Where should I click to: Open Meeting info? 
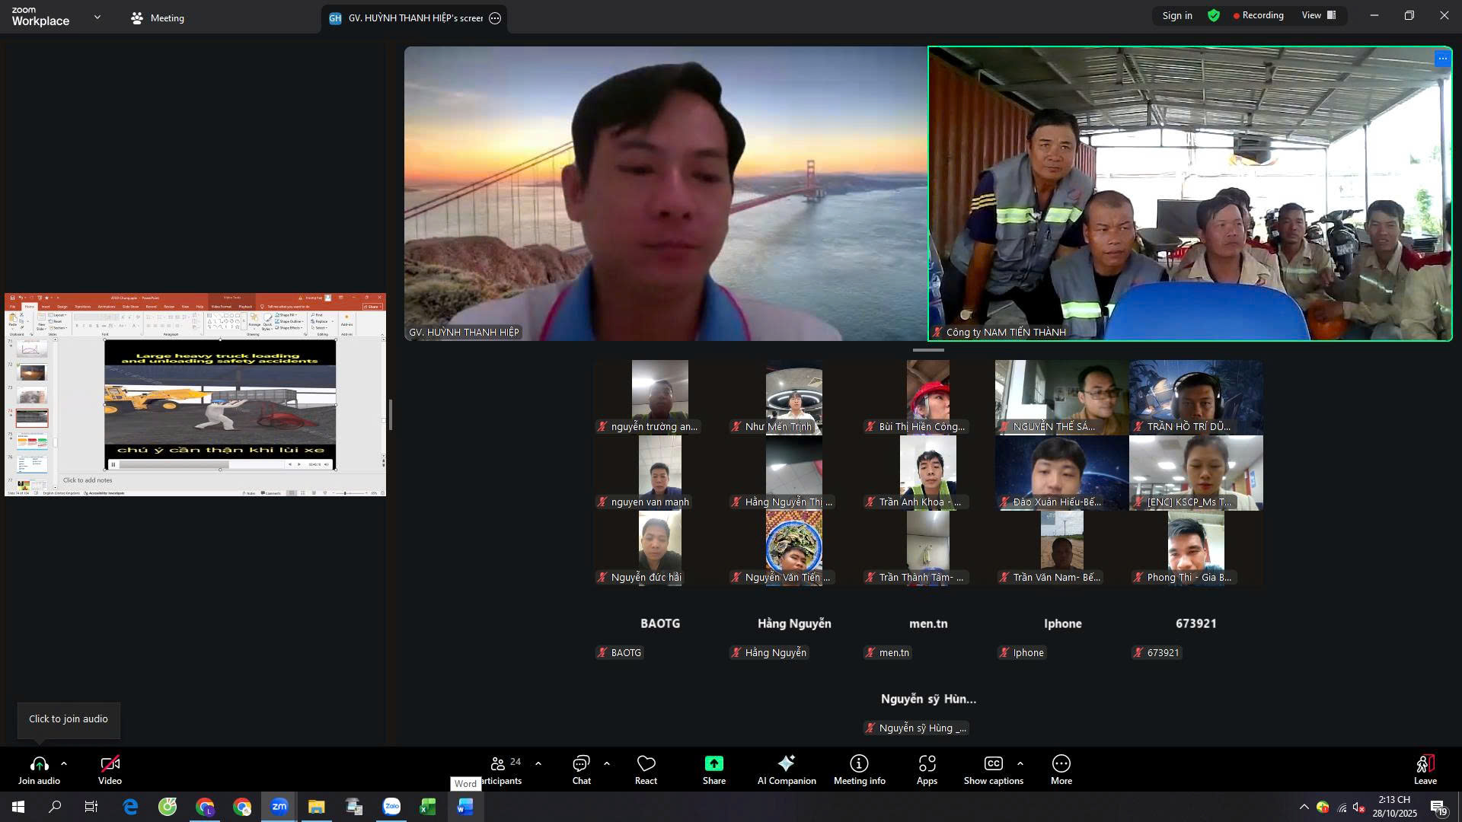(x=859, y=765)
